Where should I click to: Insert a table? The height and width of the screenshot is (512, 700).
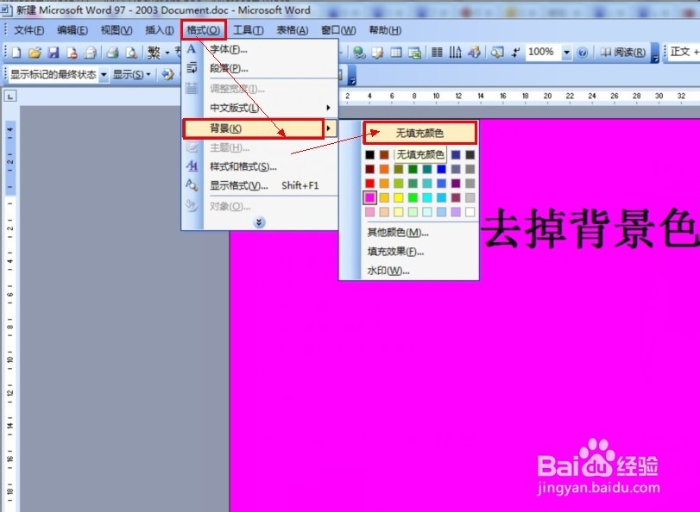pyautogui.click(x=394, y=52)
